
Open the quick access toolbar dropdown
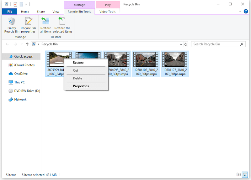pos(26,4)
